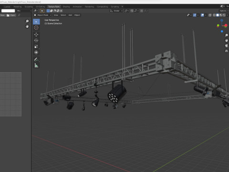Switch to the Scripting workspace tab
Screen dimensions: 229x172
(x=115, y=7)
